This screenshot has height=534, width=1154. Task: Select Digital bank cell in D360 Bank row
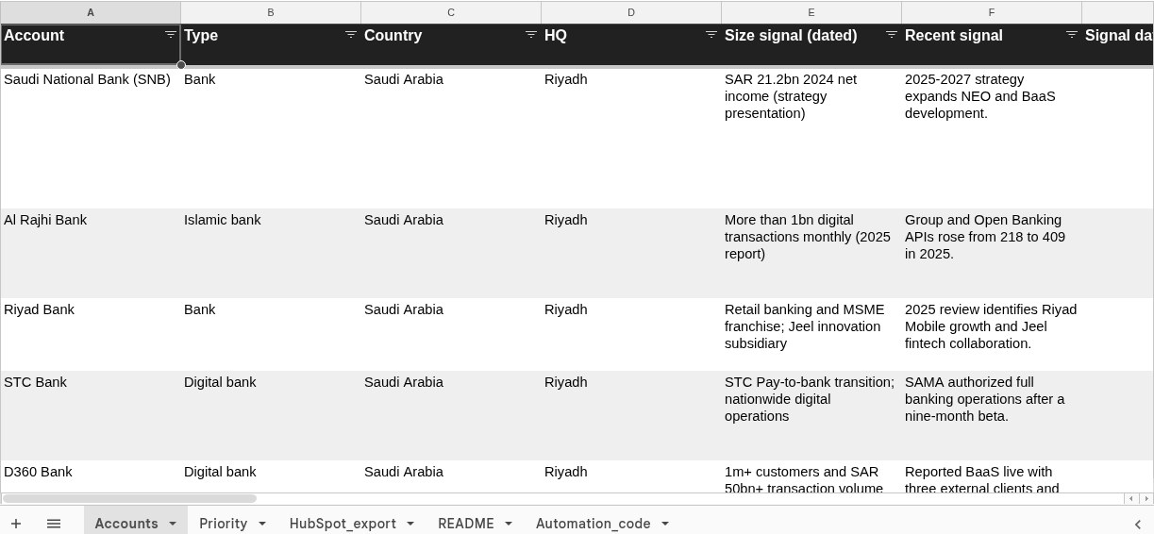click(271, 476)
